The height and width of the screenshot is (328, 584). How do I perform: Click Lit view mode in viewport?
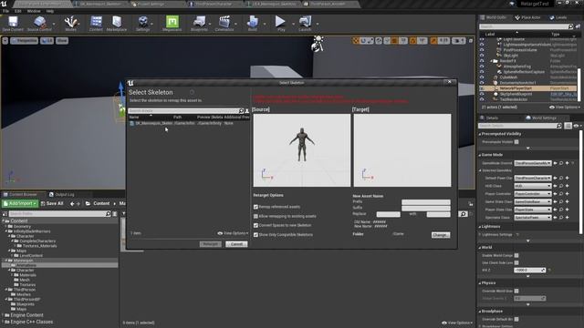[x=47, y=40]
